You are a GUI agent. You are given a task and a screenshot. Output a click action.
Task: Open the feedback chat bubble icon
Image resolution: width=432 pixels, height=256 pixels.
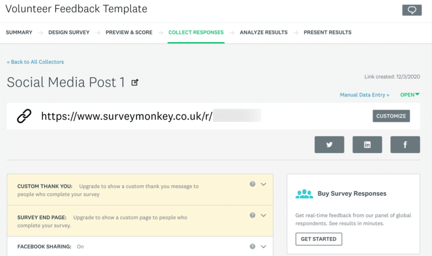pos(412,10)
